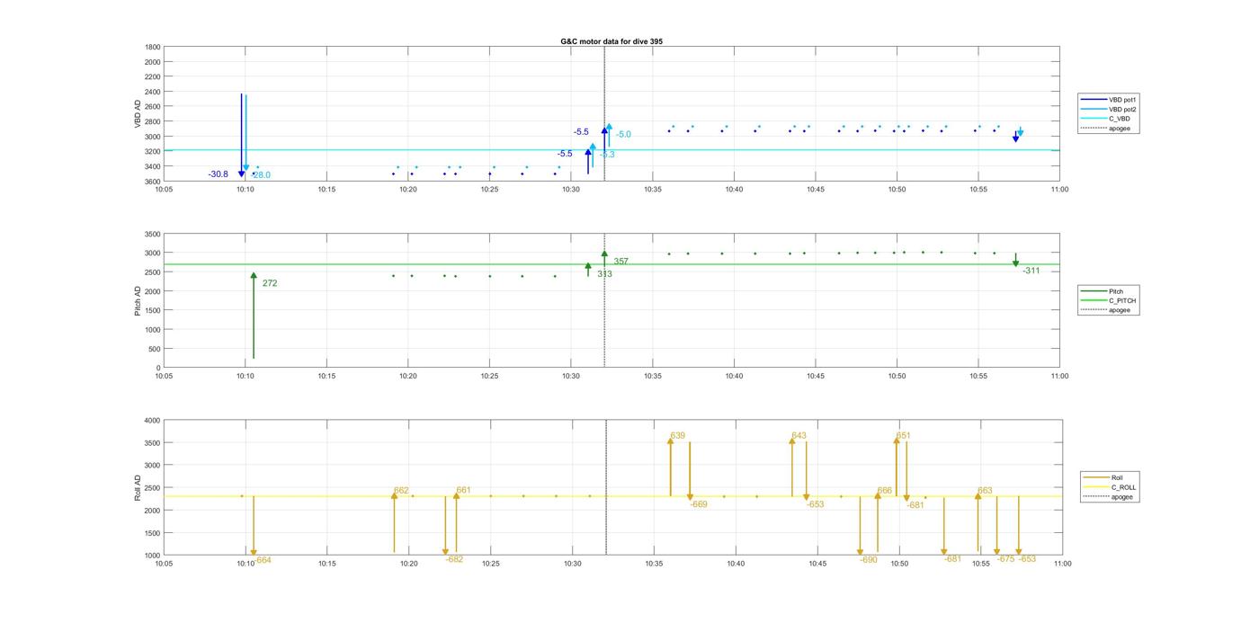Click the '662' roll data label
1259x623 pixels.
point(401,491)
